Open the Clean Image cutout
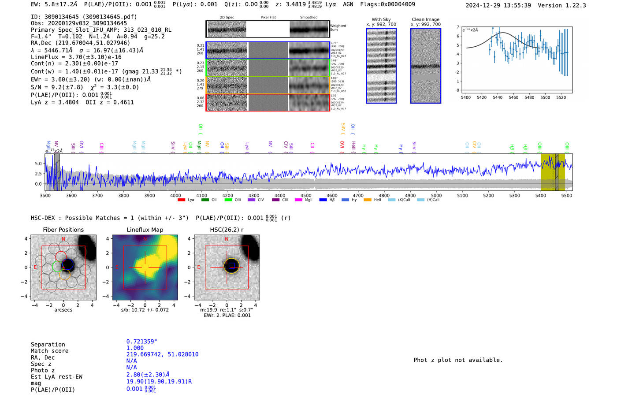617x420 pixels. tap(425, 66)
